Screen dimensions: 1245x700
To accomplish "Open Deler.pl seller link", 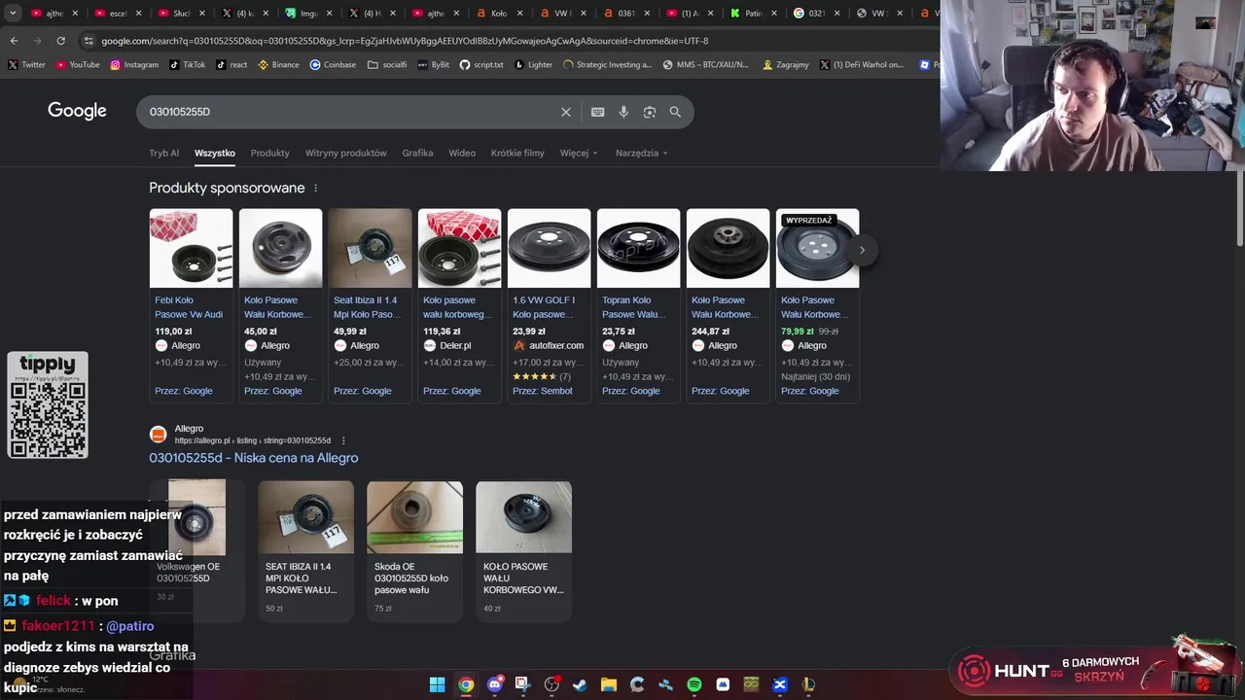I will pos(454,345).
